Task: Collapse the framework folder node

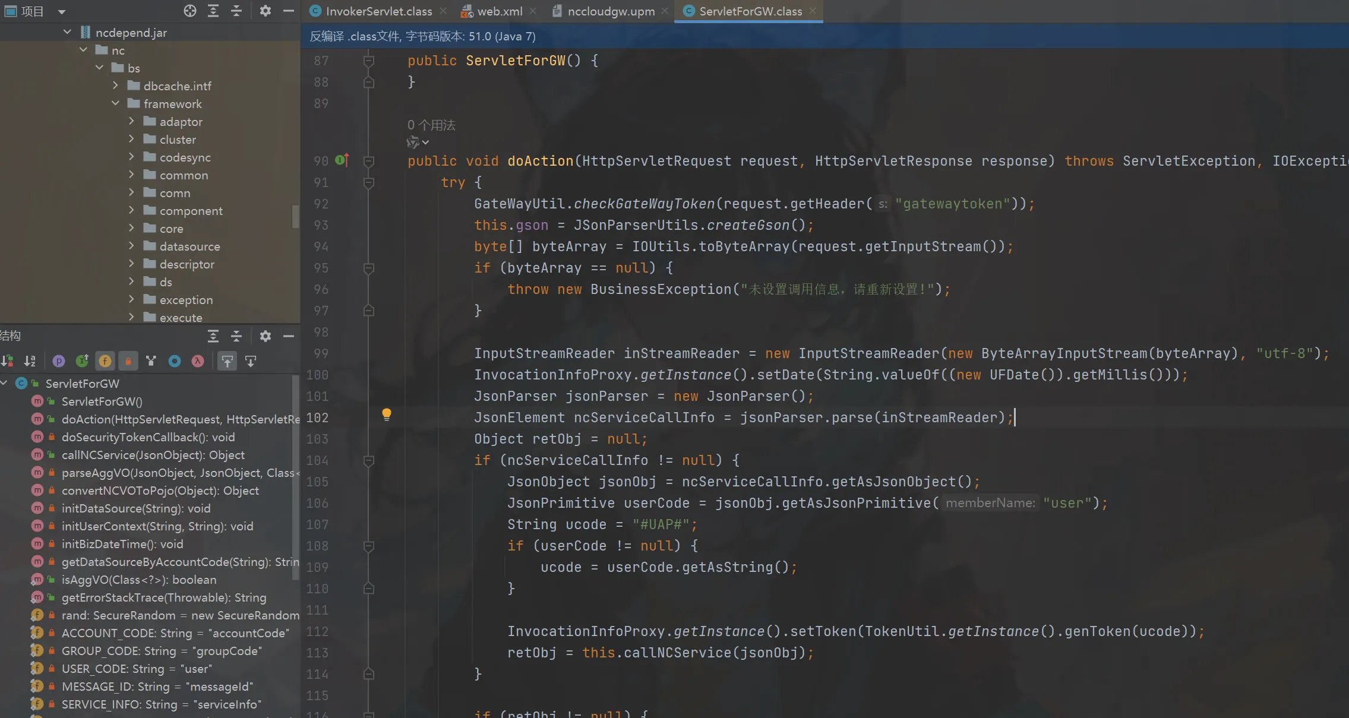Action: tap(115, 103)
